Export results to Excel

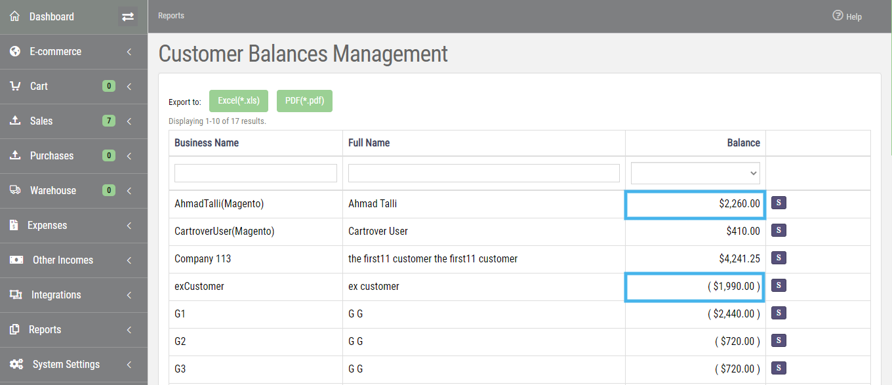tap(238, 100)
